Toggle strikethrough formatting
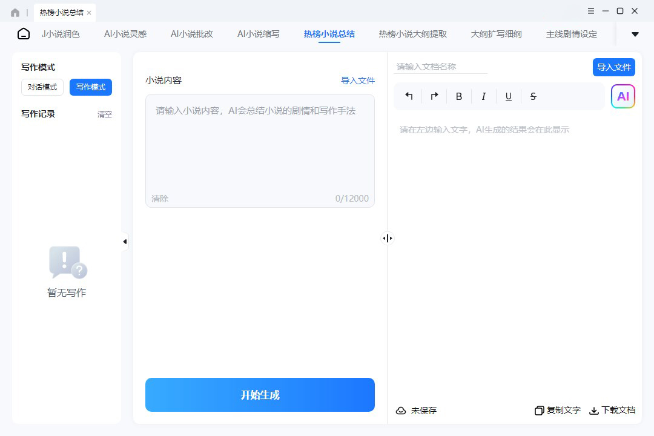 pos(533,96)
